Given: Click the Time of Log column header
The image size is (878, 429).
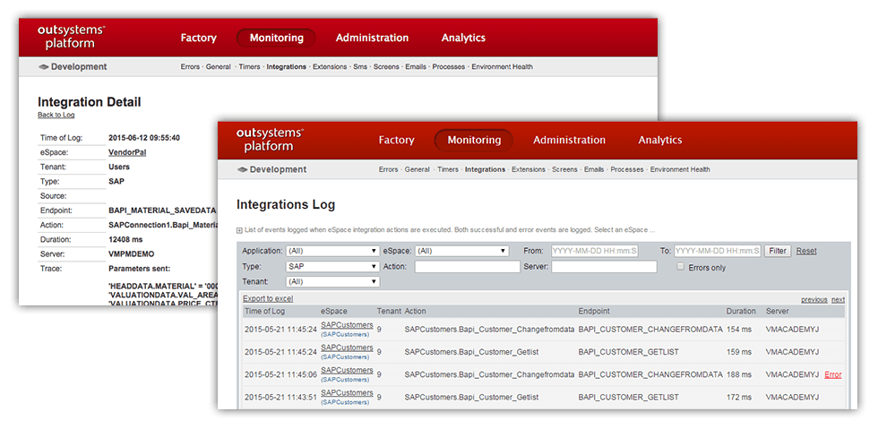Looking at the screenshot, I should (x=265, y=311).
